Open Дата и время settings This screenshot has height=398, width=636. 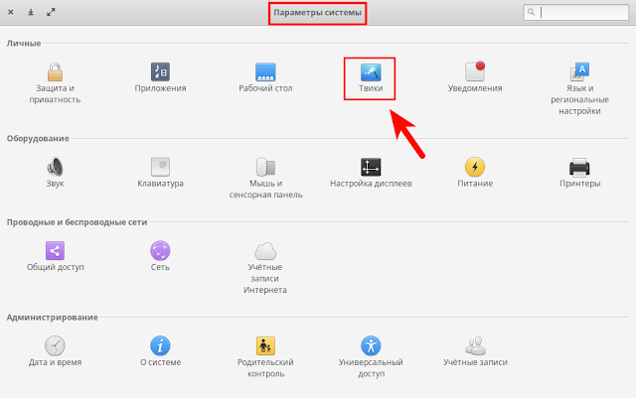click(x=55, y=351)
